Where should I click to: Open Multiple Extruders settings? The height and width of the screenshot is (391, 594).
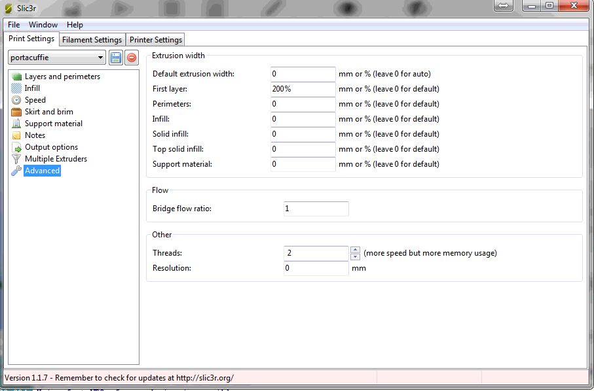click(56, 159)
